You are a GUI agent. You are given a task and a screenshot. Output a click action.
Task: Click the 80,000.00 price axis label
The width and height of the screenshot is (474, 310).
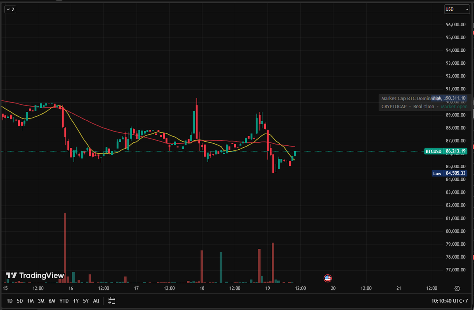click(456, 231)
